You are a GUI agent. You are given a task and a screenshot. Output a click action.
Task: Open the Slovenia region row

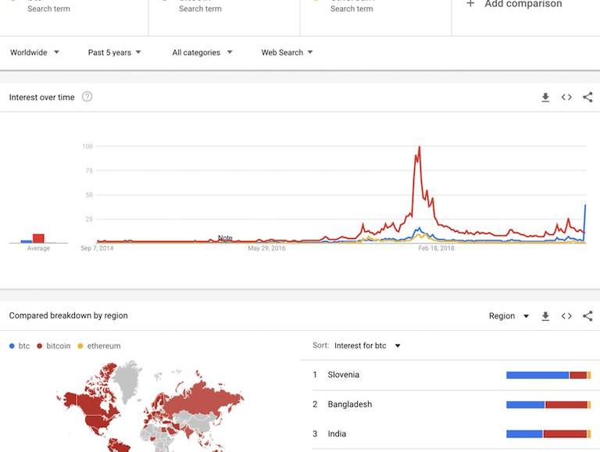pyautogui.click(x=344, y=375)
